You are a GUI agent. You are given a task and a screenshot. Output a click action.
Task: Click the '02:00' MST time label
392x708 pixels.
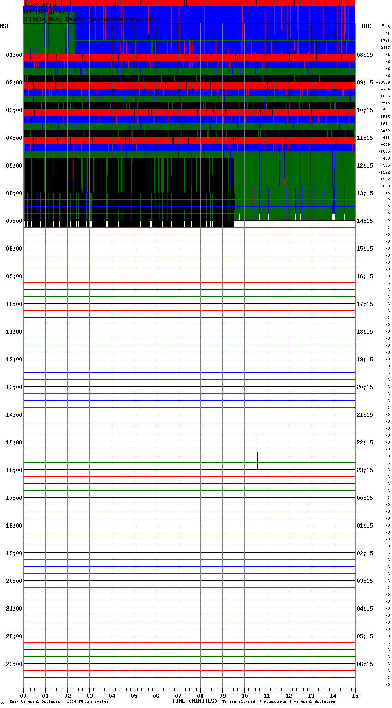14,83
